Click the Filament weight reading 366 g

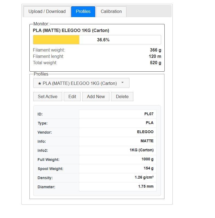[155, 50]
